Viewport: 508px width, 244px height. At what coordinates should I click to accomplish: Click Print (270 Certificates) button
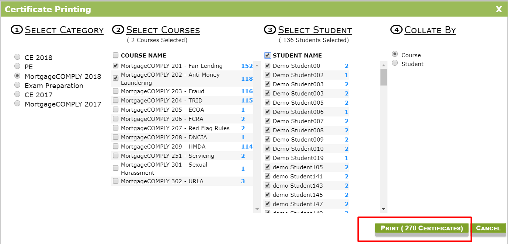pos(422,228)
